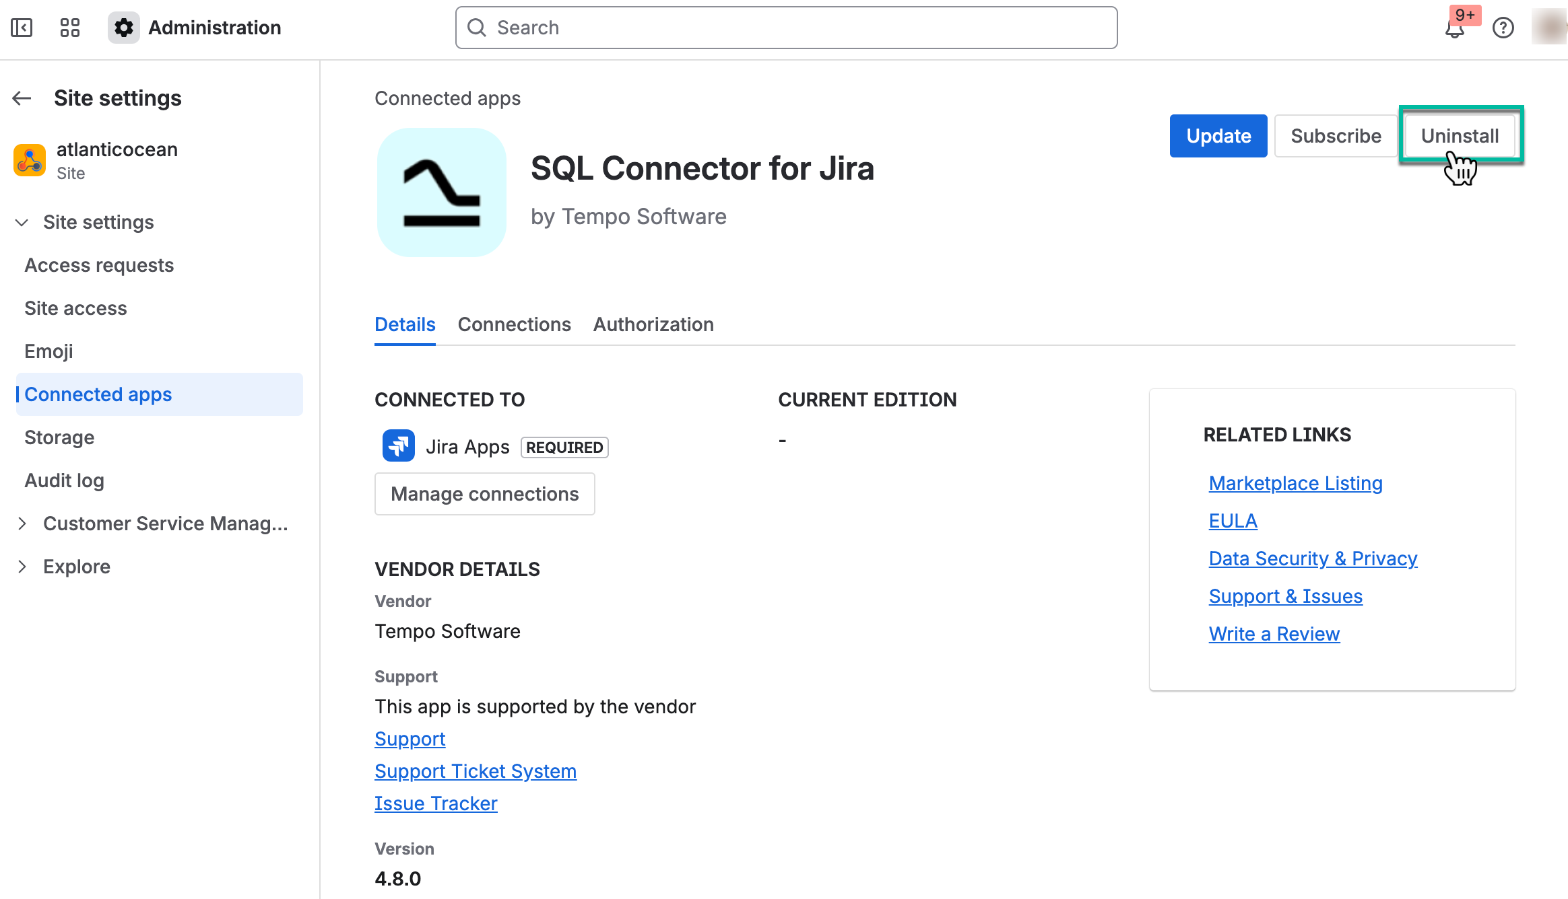The height and width of the screenshot is (899, 1568).
Task: Open notifications via the bell icon
Action: pyautogui.click(x=1454, y=29)
